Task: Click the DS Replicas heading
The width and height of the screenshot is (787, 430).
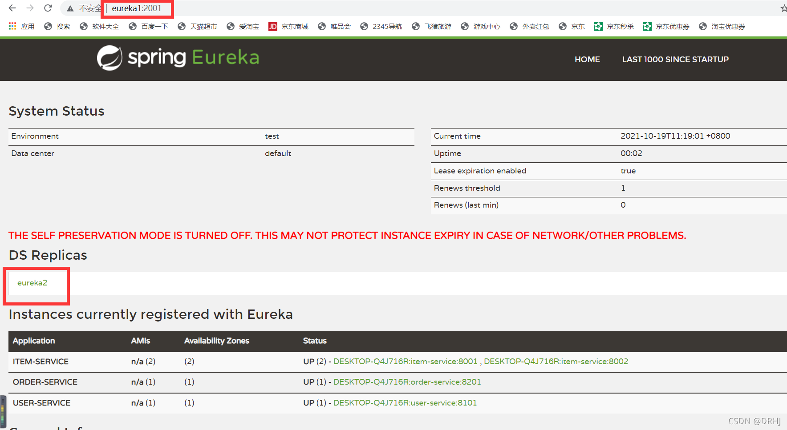Action: click(x=48, y=255)
